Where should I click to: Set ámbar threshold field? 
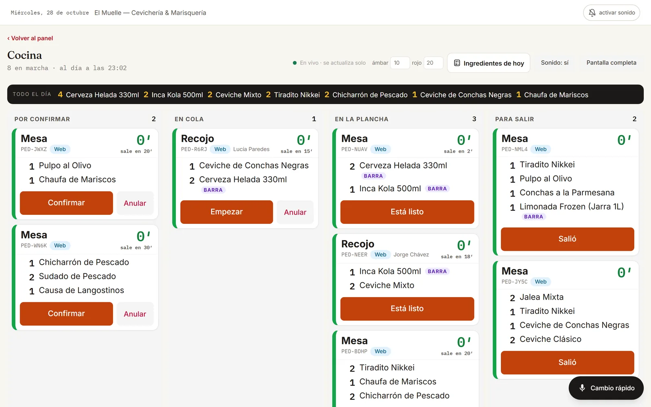[x=400, y=63]
